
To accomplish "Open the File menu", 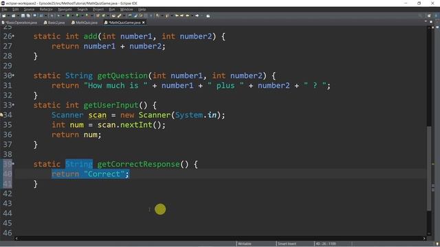I will (x=4, y=9).
